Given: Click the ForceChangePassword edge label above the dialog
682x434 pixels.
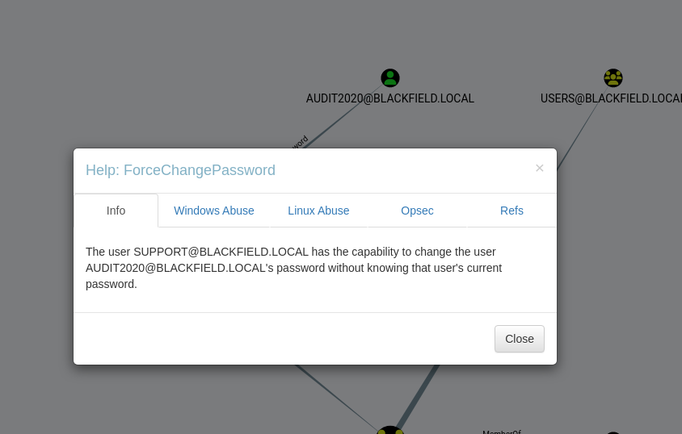Looking at the screenshot, I should 298,141.
